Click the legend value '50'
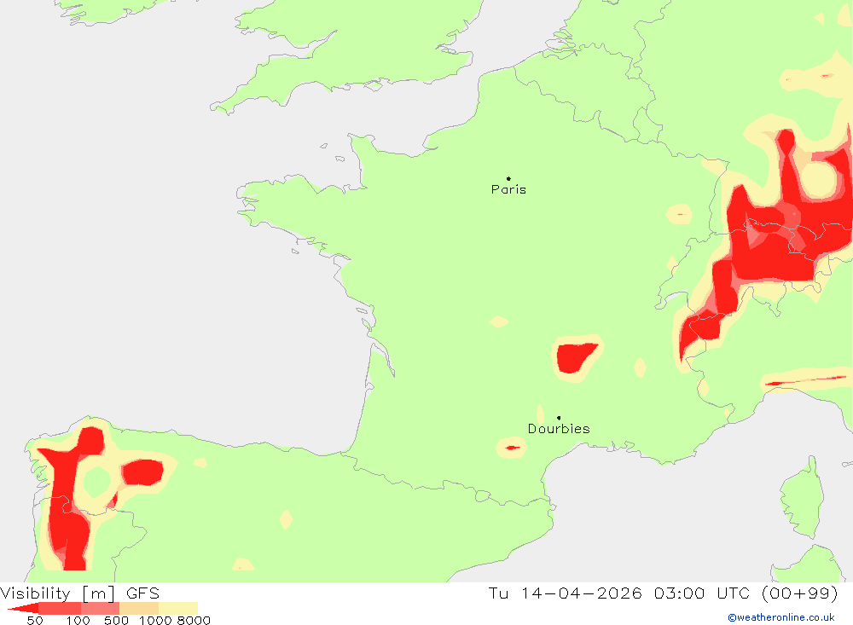This screenshot has height=625, width=853. point(35,621)
